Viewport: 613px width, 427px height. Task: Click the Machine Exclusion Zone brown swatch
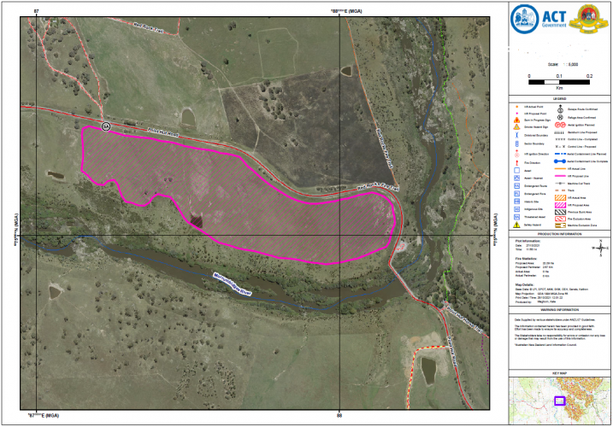(x=560, y=225)
